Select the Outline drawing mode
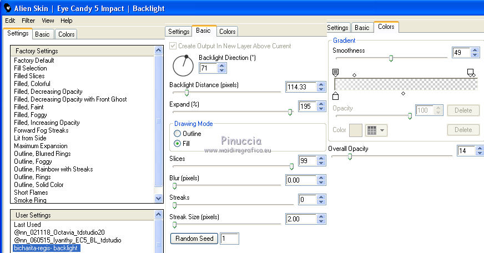The height and width of the screenshot is (253, 484). (177, 134)
